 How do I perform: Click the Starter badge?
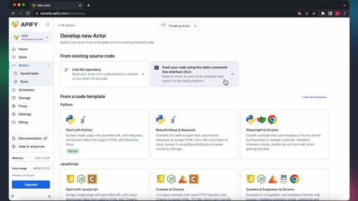[x=73, y=151]
